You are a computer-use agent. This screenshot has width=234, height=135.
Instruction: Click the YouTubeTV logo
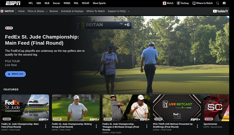pos(220,11)
